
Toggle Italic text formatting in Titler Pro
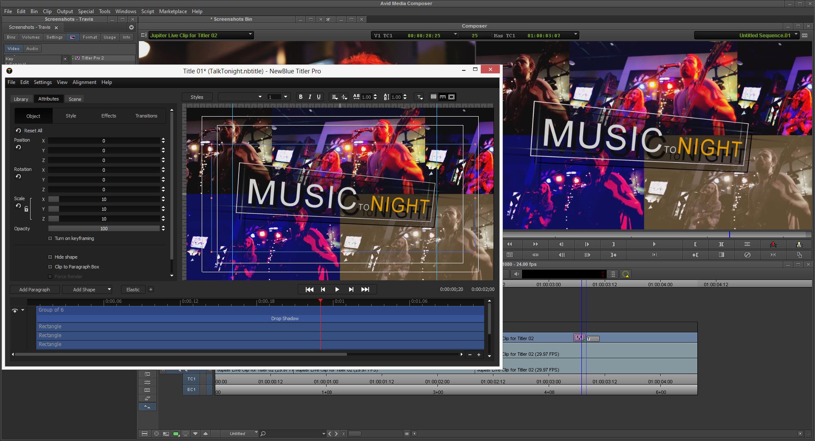(310, 97)
